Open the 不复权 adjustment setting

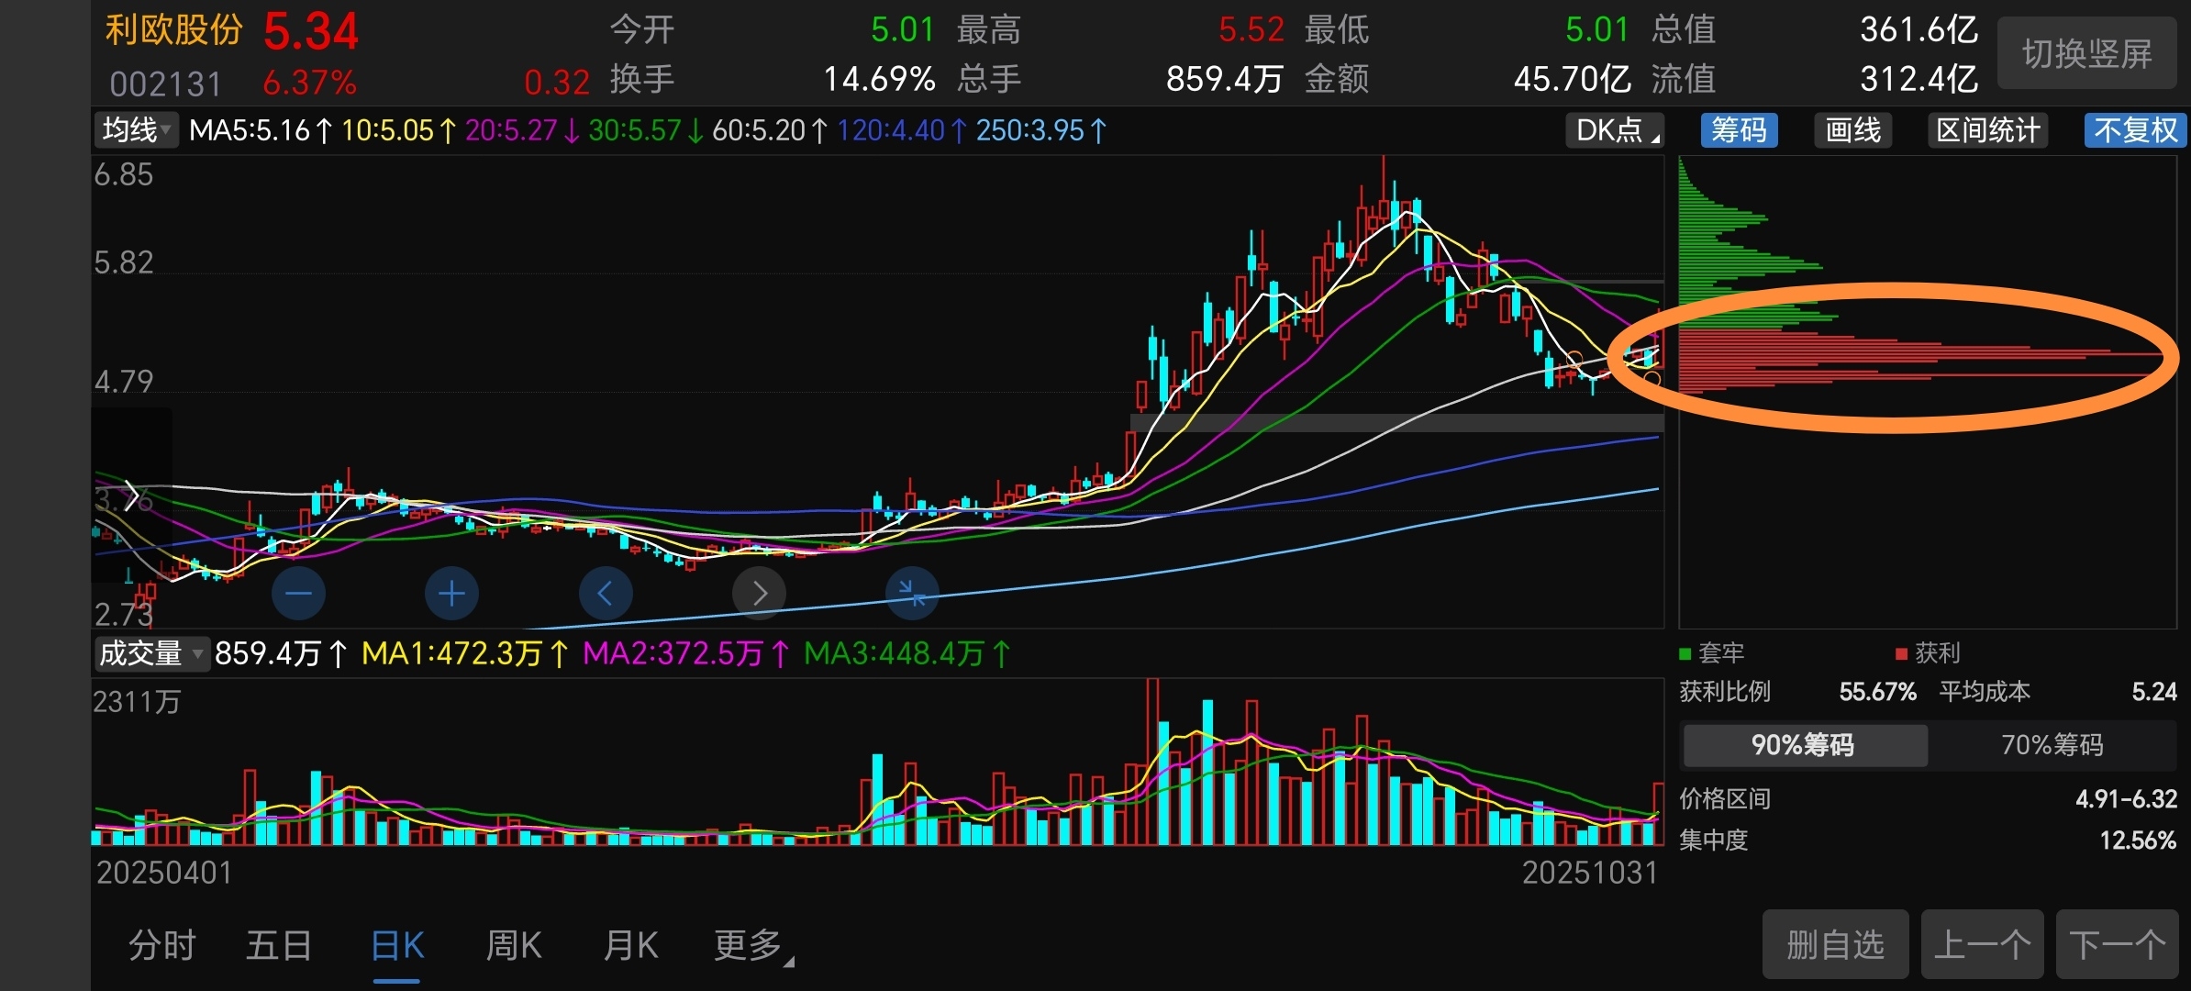pyautogui.click(x=2135, y=130)
